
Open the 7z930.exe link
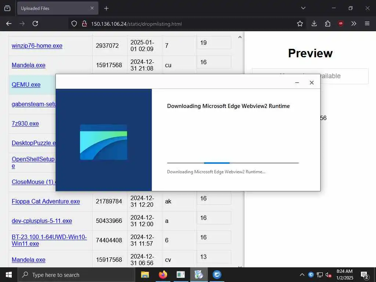pos(25,123)
